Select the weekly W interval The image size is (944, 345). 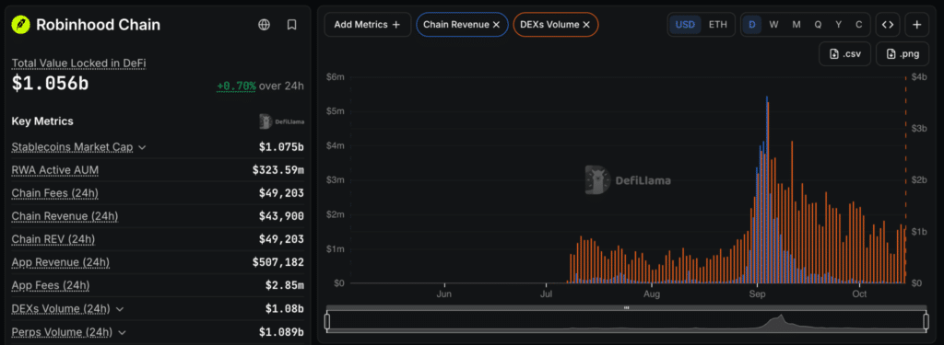click(773, 25)
